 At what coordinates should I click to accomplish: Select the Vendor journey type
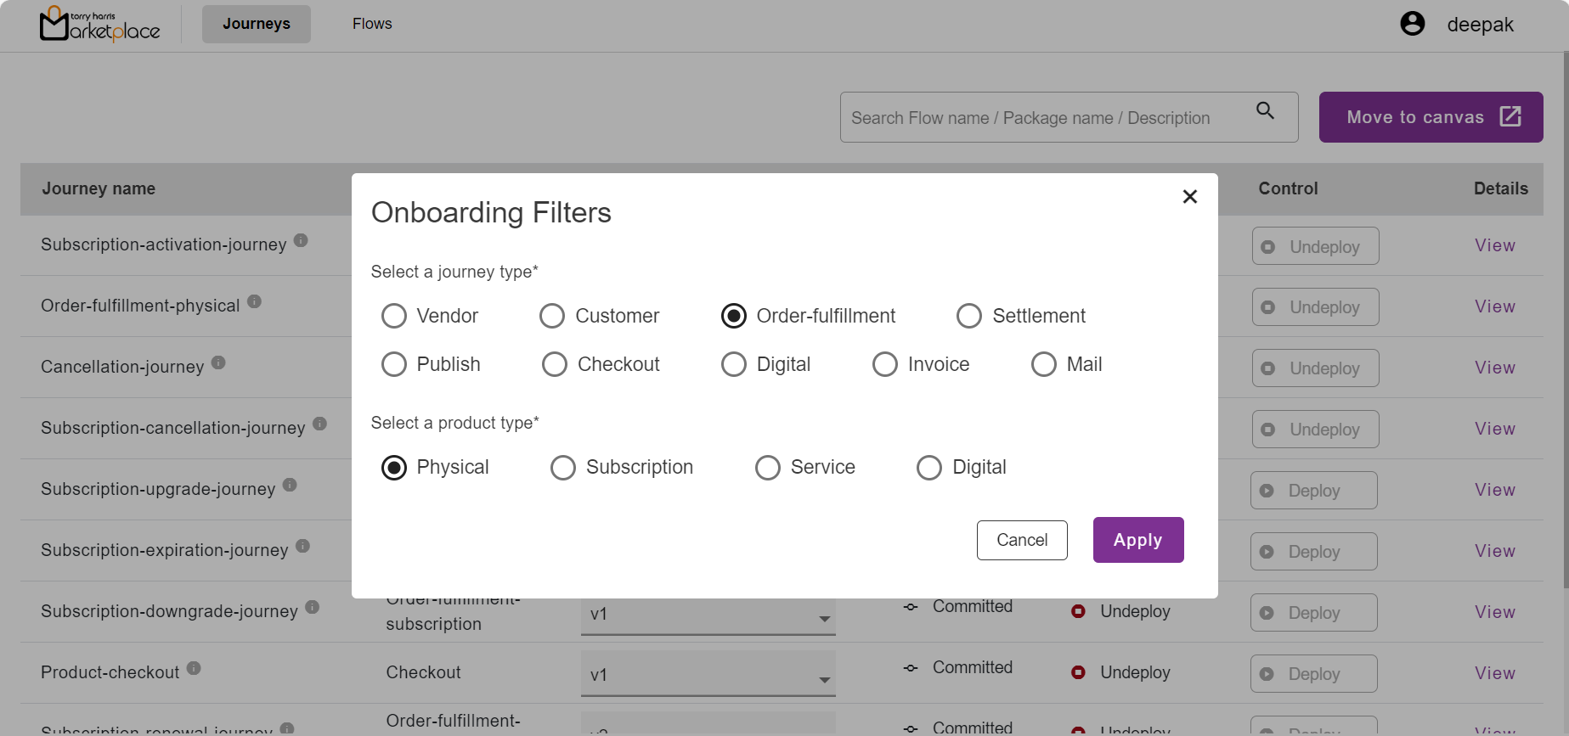(394, 316)
